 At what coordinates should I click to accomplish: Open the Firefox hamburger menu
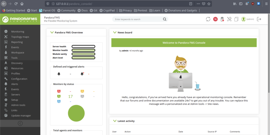[266, 4]
